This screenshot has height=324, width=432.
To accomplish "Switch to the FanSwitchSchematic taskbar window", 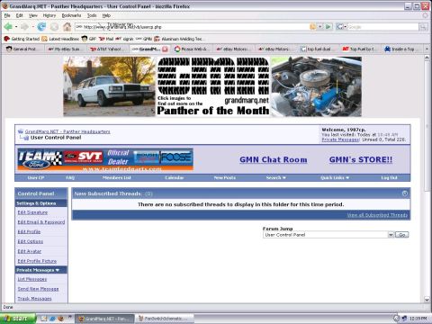I will (x=163, y=319).
